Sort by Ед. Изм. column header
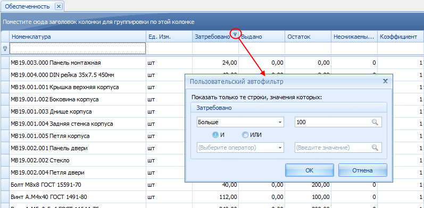 tap(169, 37)
